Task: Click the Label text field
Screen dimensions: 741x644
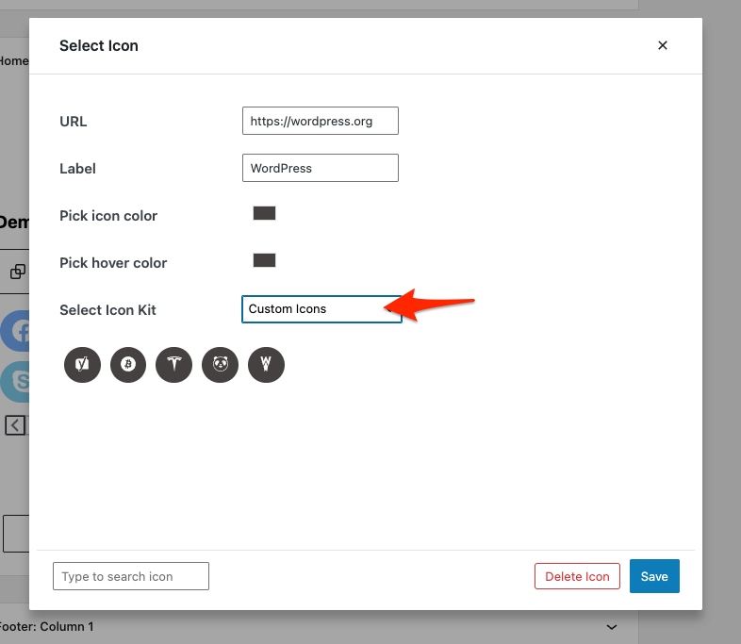Action: pos(321,168)
